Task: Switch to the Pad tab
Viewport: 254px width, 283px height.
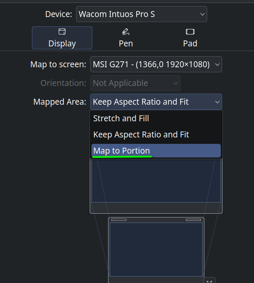Action: click(x=190, y=38)
